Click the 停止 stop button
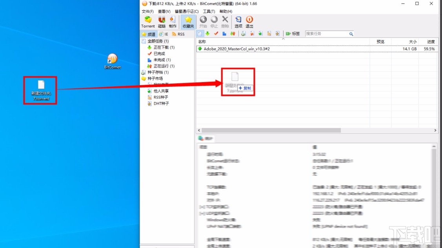442x248 pixels. pos(214,22)
